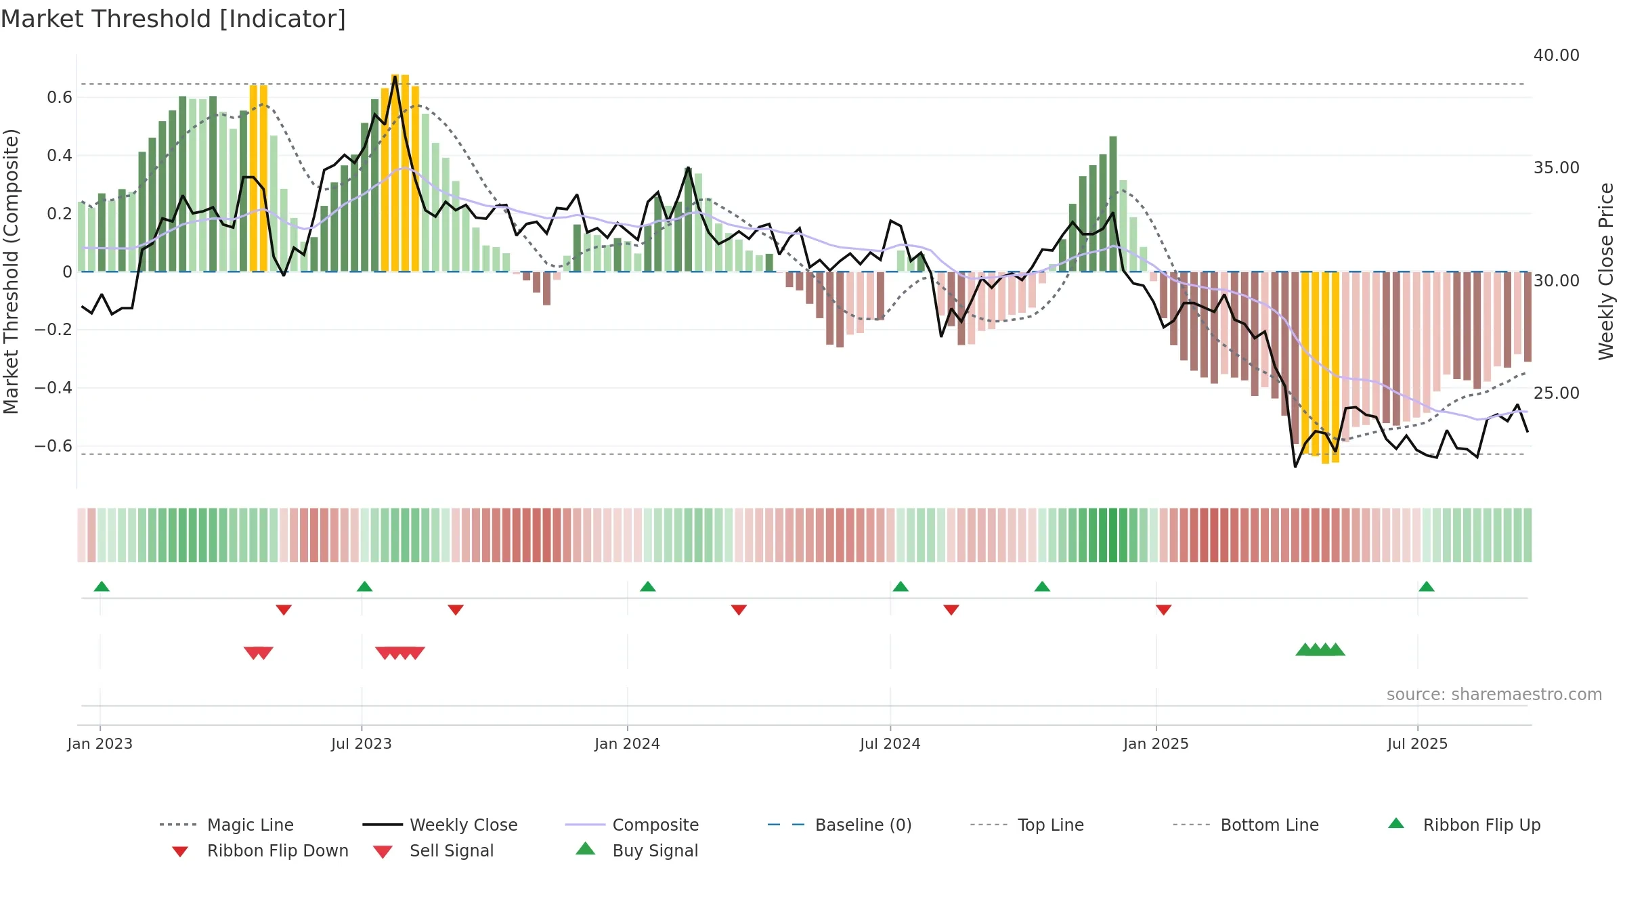Toggle the Baseline (0) legend entry
The image size is (1625, 914).
840,825
